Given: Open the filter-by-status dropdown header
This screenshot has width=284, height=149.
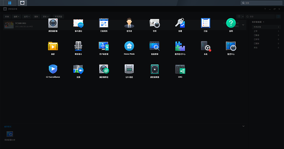Looking at the screenshot, I should click(x=258, y=22).
